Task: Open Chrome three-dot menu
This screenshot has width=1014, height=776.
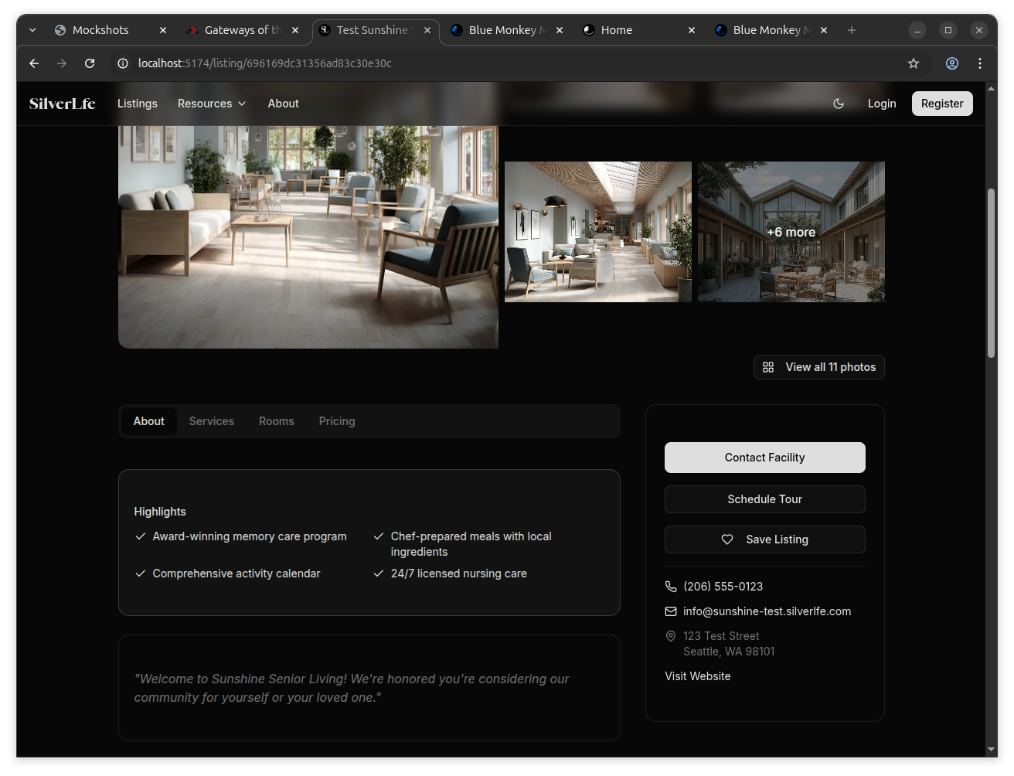Action: (980, 63)
